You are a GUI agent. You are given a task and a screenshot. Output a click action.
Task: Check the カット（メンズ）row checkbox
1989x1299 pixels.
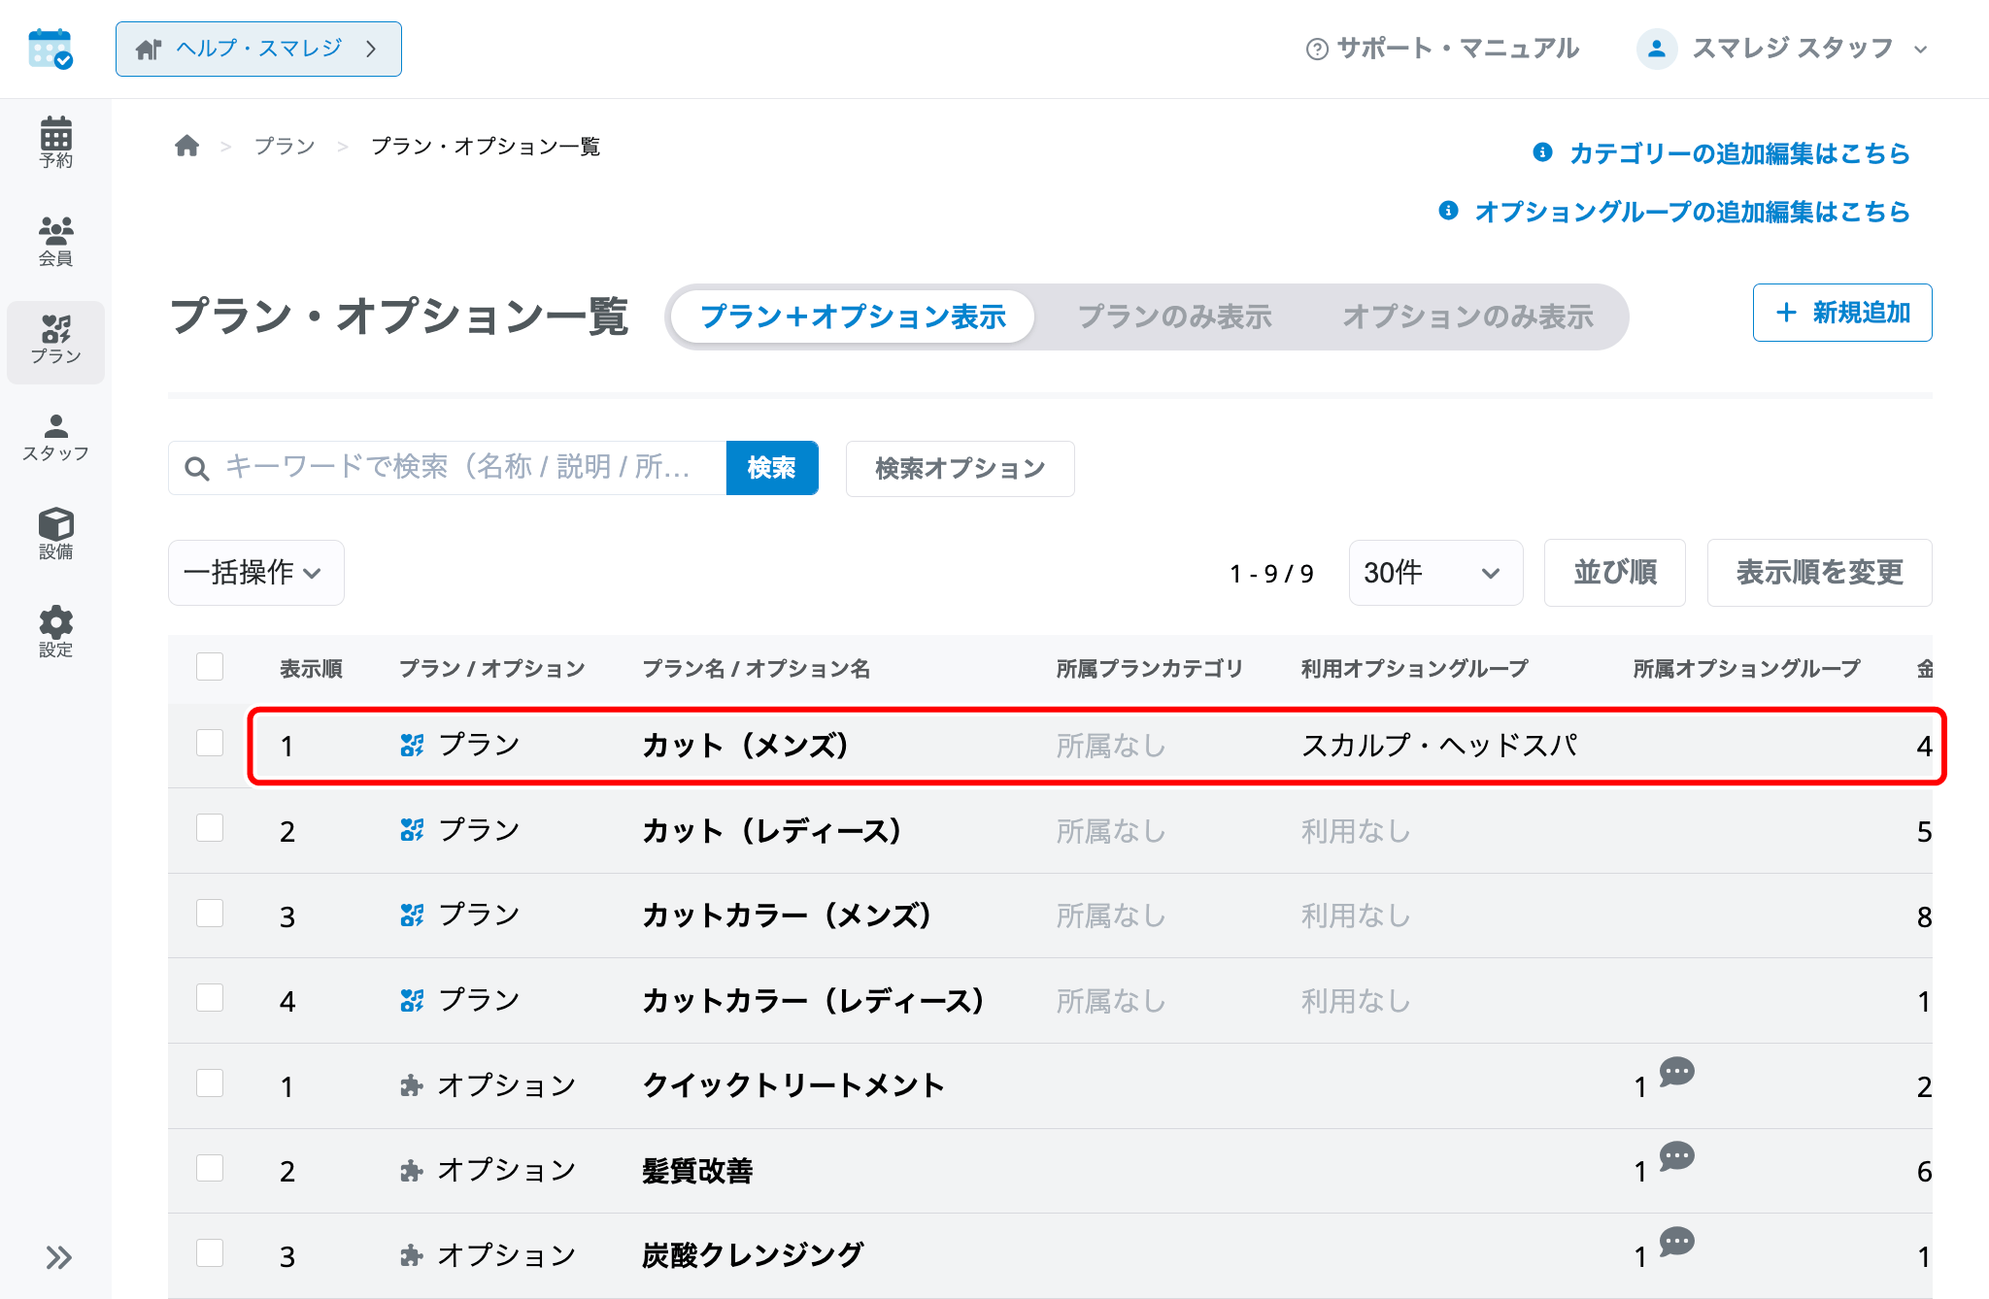(x=210, y=744)
